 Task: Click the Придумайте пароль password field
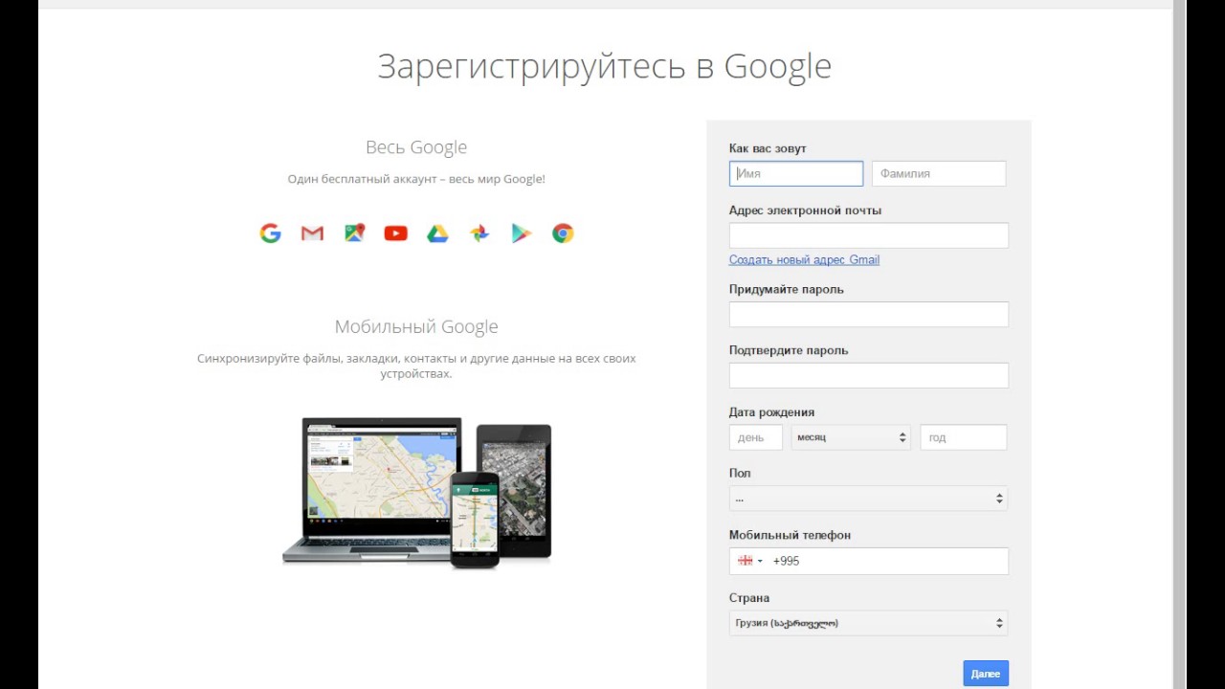869,314
